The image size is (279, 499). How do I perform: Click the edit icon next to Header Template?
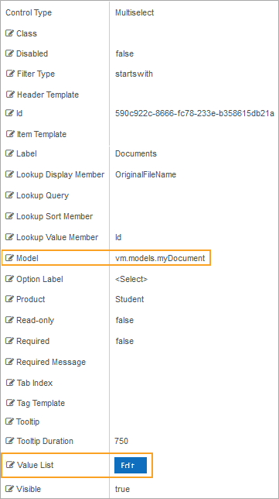pyautogui.click(x=11, y=95)
